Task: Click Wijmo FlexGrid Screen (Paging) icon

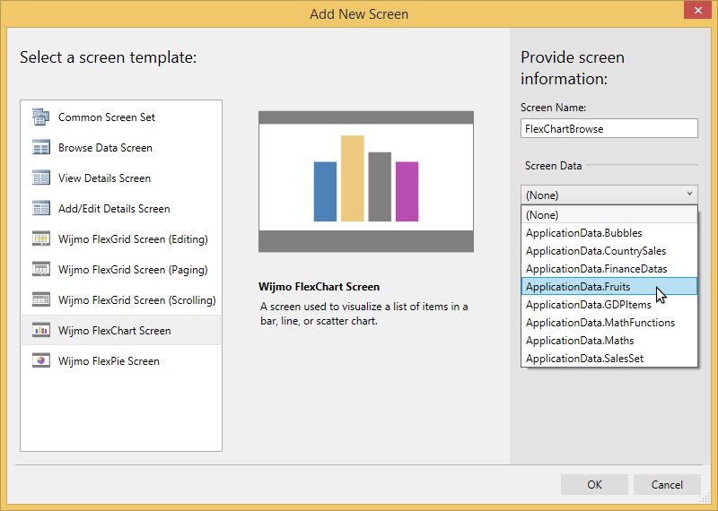Action: click(x=40, y=270)
